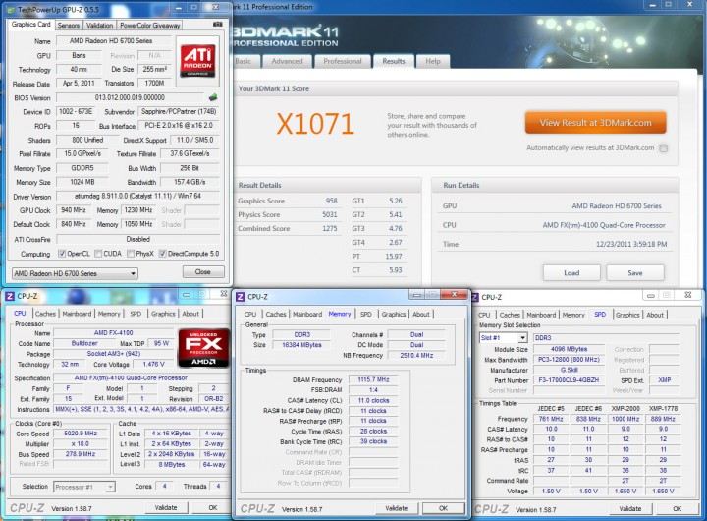Click the Combined Score value 1275

tap(330, 228)
